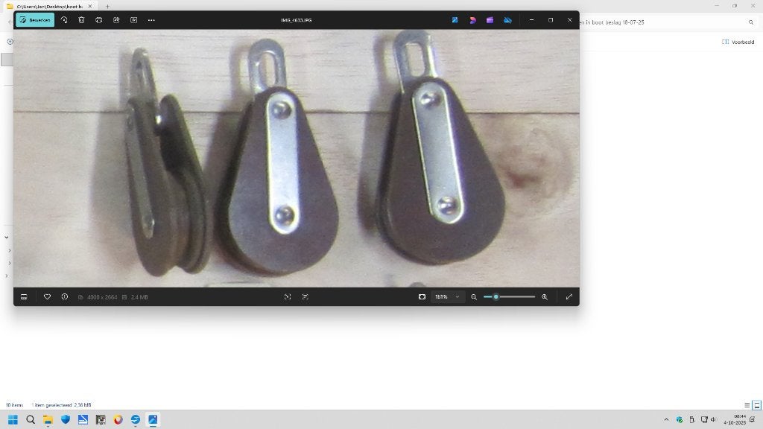The image size is (763, 429).
Task: Show hidden system tray icons
Action: pyautogui.click(x=666, y=419)
